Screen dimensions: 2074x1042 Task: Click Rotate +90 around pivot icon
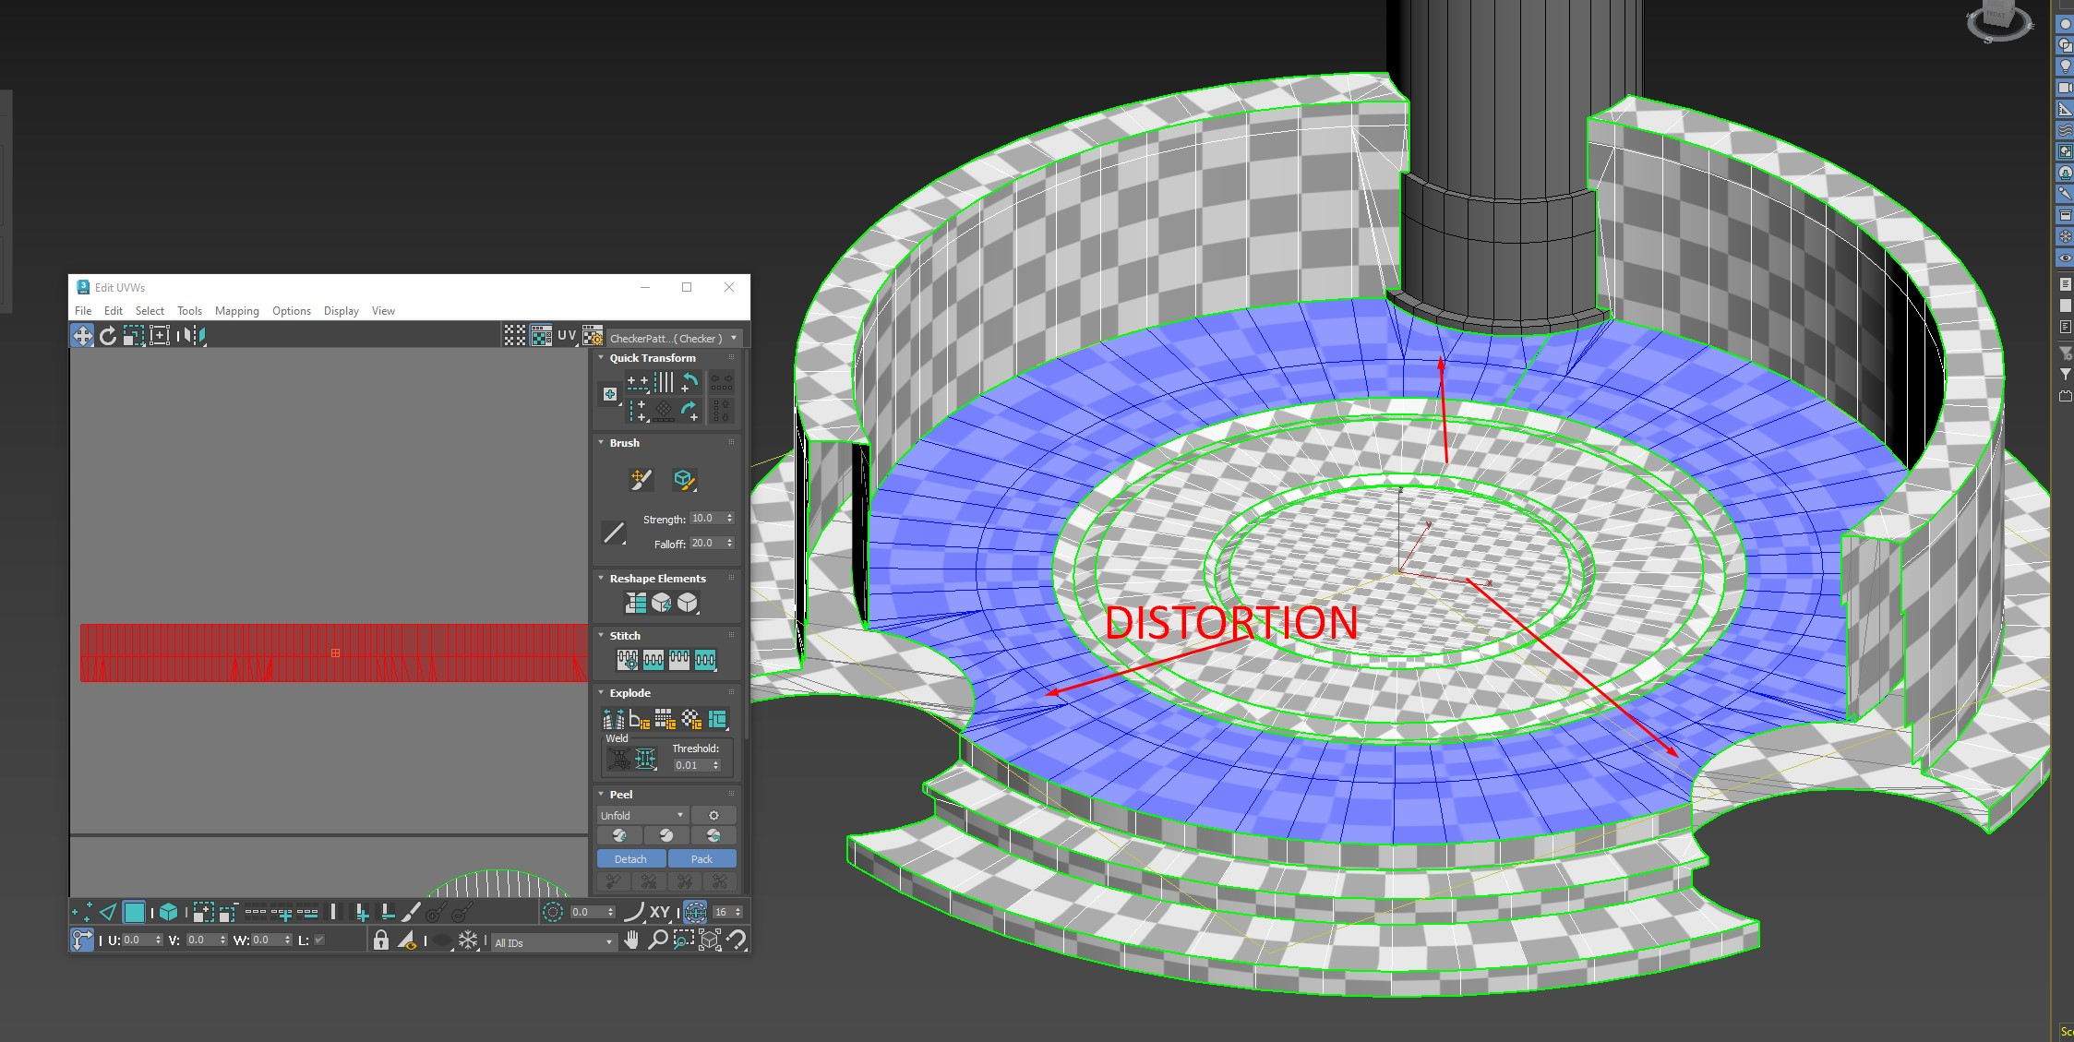click(689, 410)
